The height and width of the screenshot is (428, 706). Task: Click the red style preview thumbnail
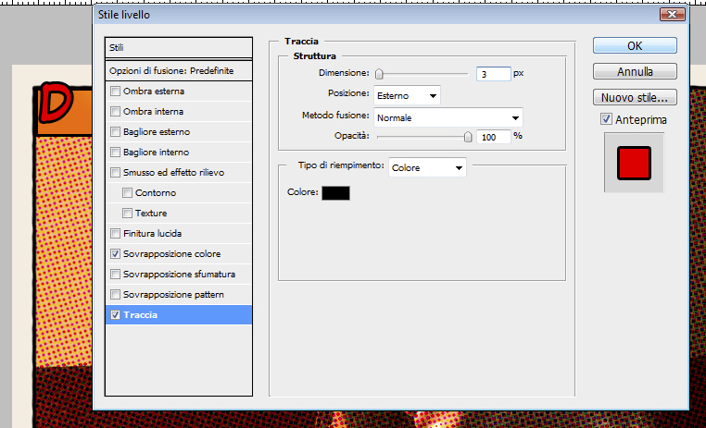click(x=634, y=163)
